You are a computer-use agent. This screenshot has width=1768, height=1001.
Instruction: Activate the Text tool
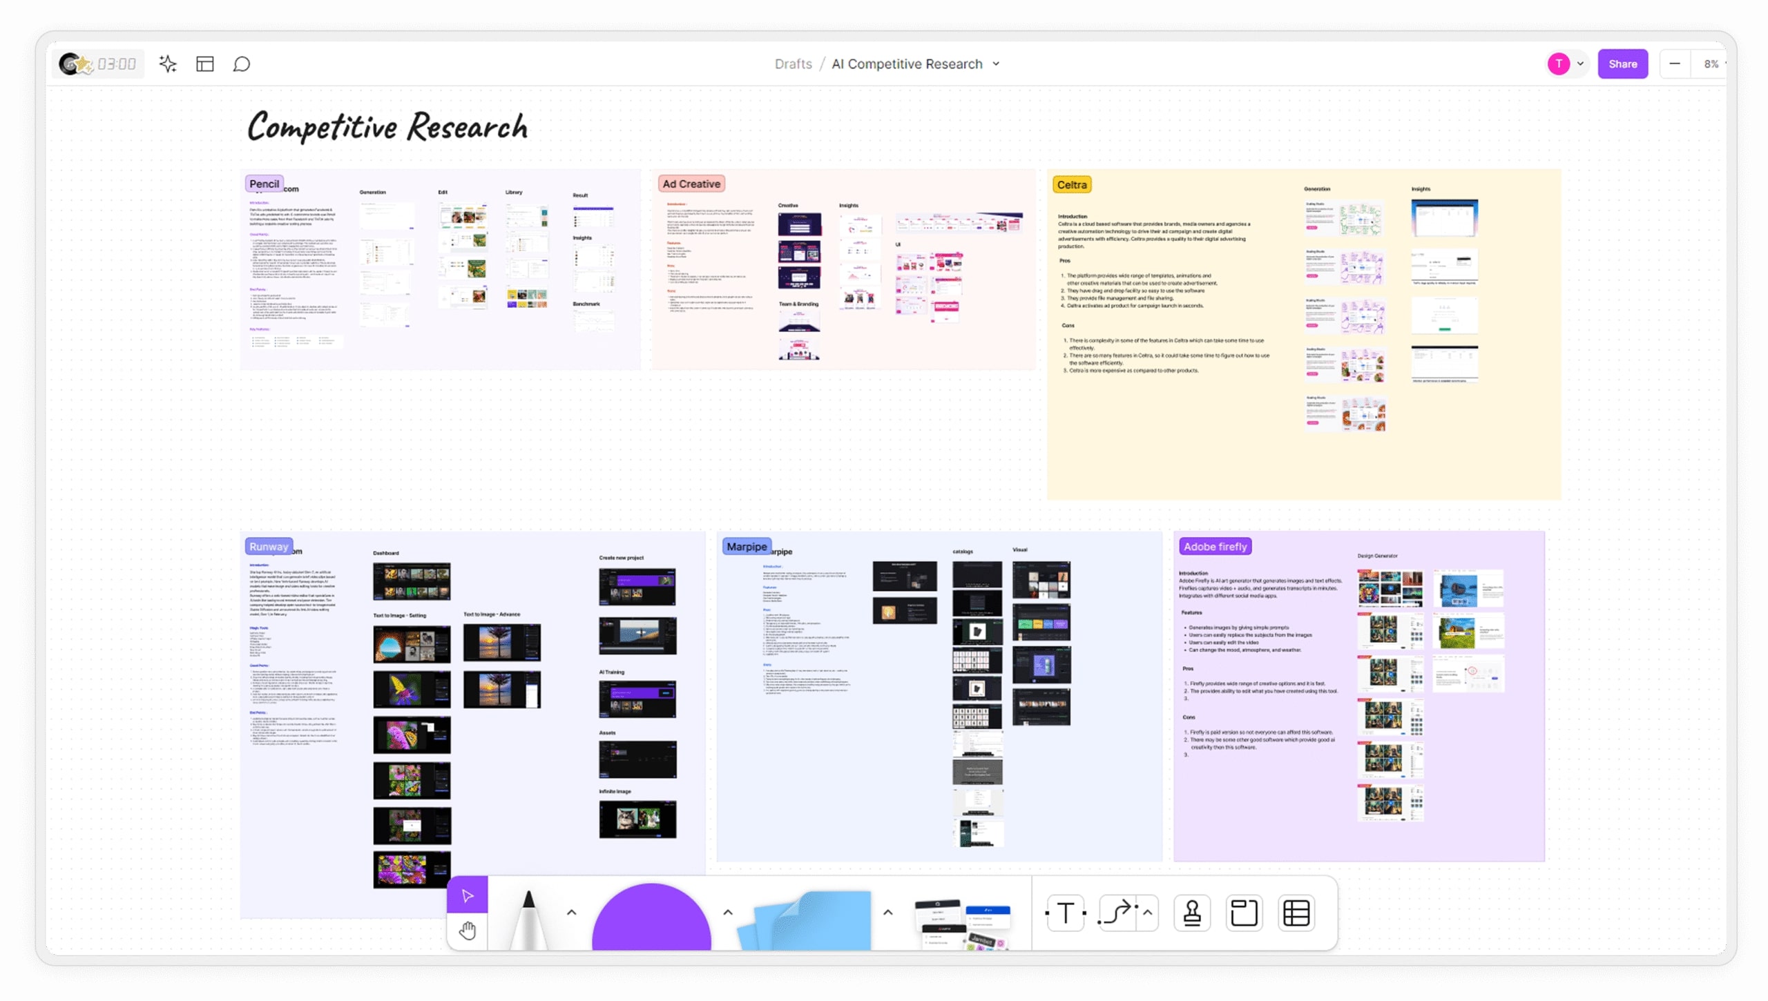click(x=1066, y=913)
